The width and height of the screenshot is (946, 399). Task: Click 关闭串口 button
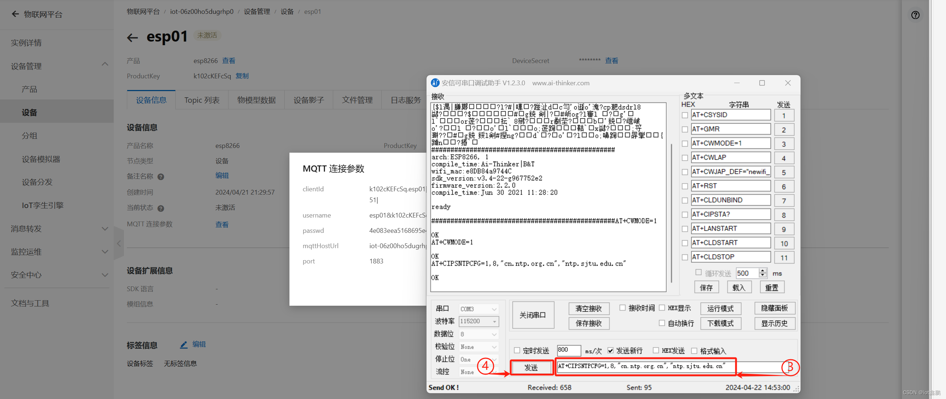(533, 315)
